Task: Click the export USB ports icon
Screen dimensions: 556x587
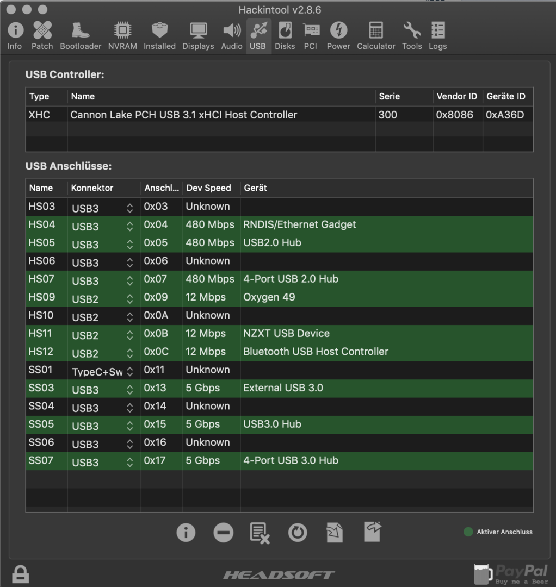Action: [x=372, y=532]
